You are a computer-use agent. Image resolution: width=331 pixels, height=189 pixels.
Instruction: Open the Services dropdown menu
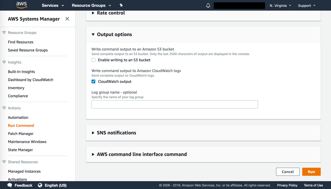(53, 5)
